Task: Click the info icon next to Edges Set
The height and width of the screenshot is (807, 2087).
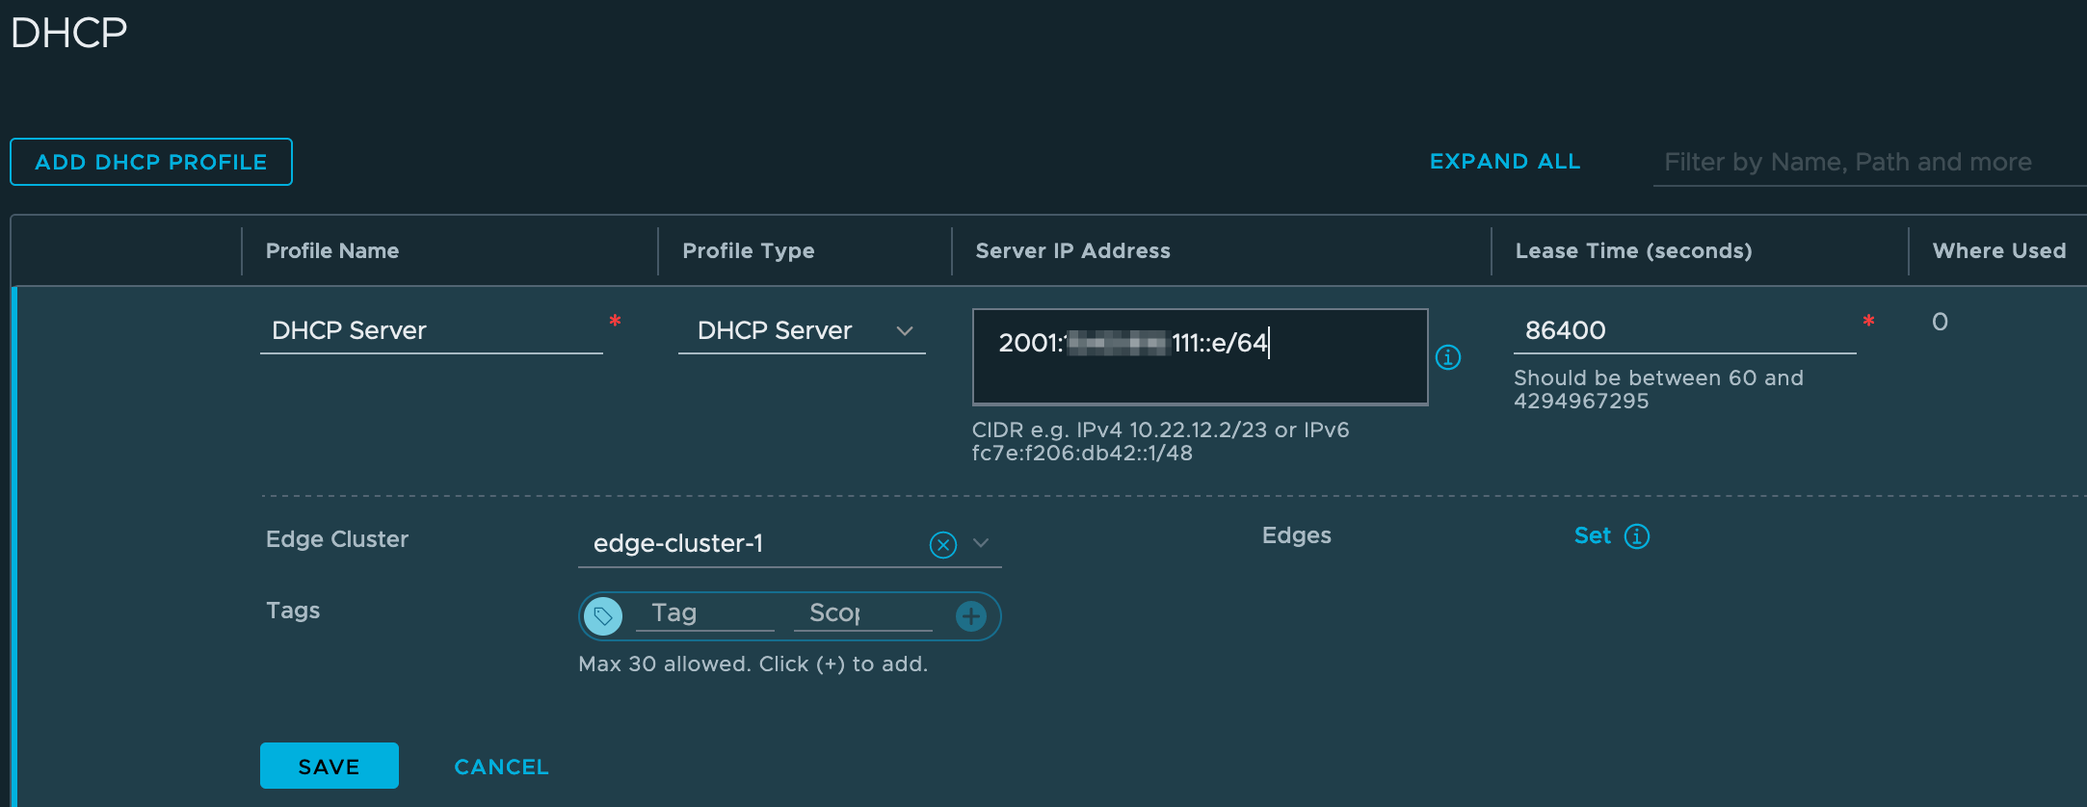Action: (1637, 536)
